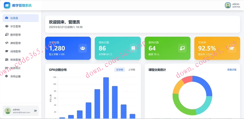This screenshot has height=119, width=244.
Task: Open 仪表盘 menu item
Action: pyautogui.click(x=21, y=18)
